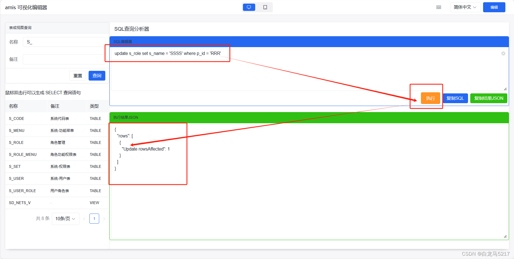Click the 查询 search button
Viewport: 514px width, 259px height.
coord(97,76)
